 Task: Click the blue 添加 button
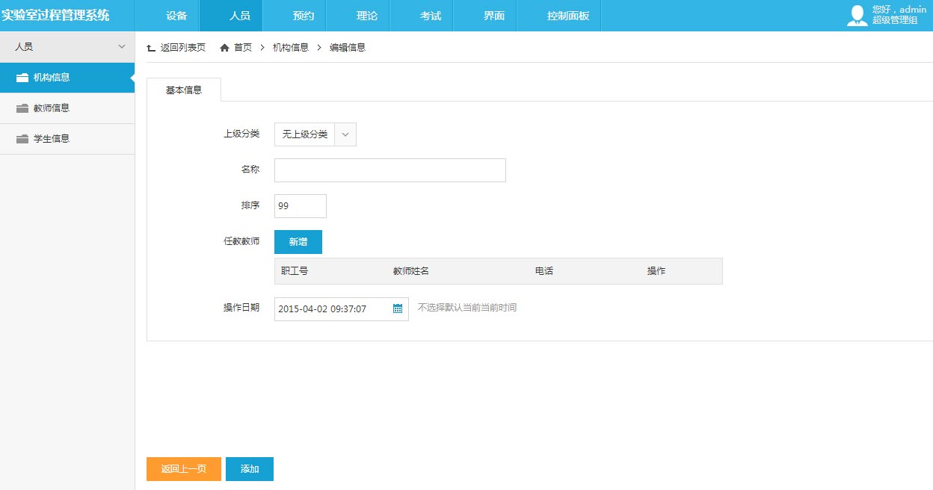pyautogui.click(x=250, y=469)
